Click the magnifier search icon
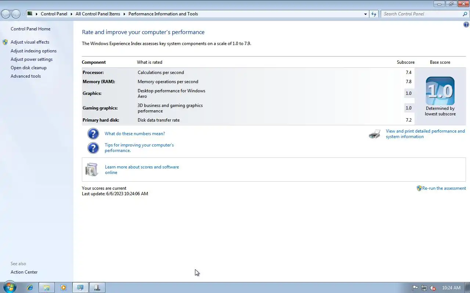This screenshot has height=293, width=470. pos(465,14)
